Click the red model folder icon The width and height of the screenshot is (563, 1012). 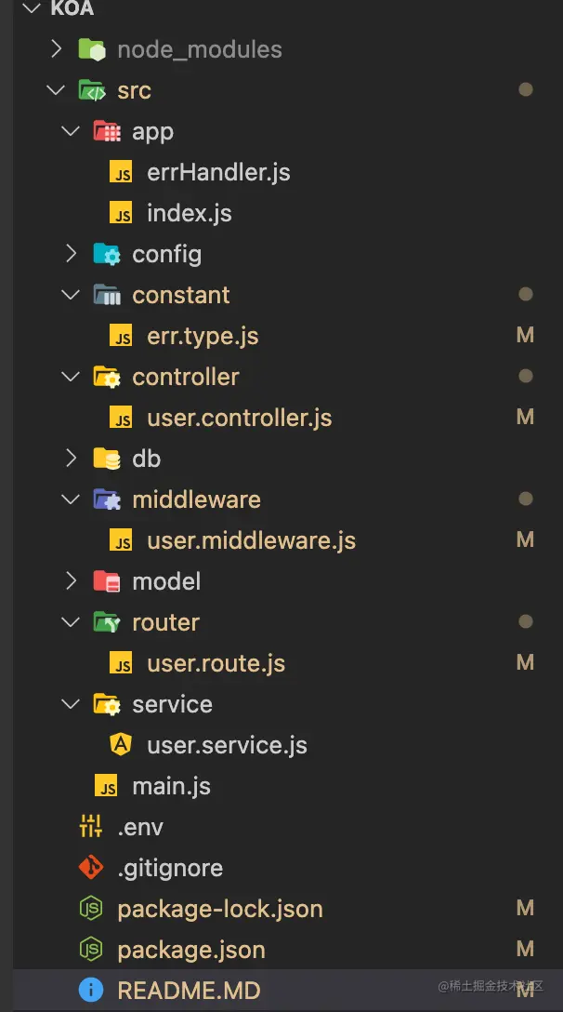(x=106, y=581)
